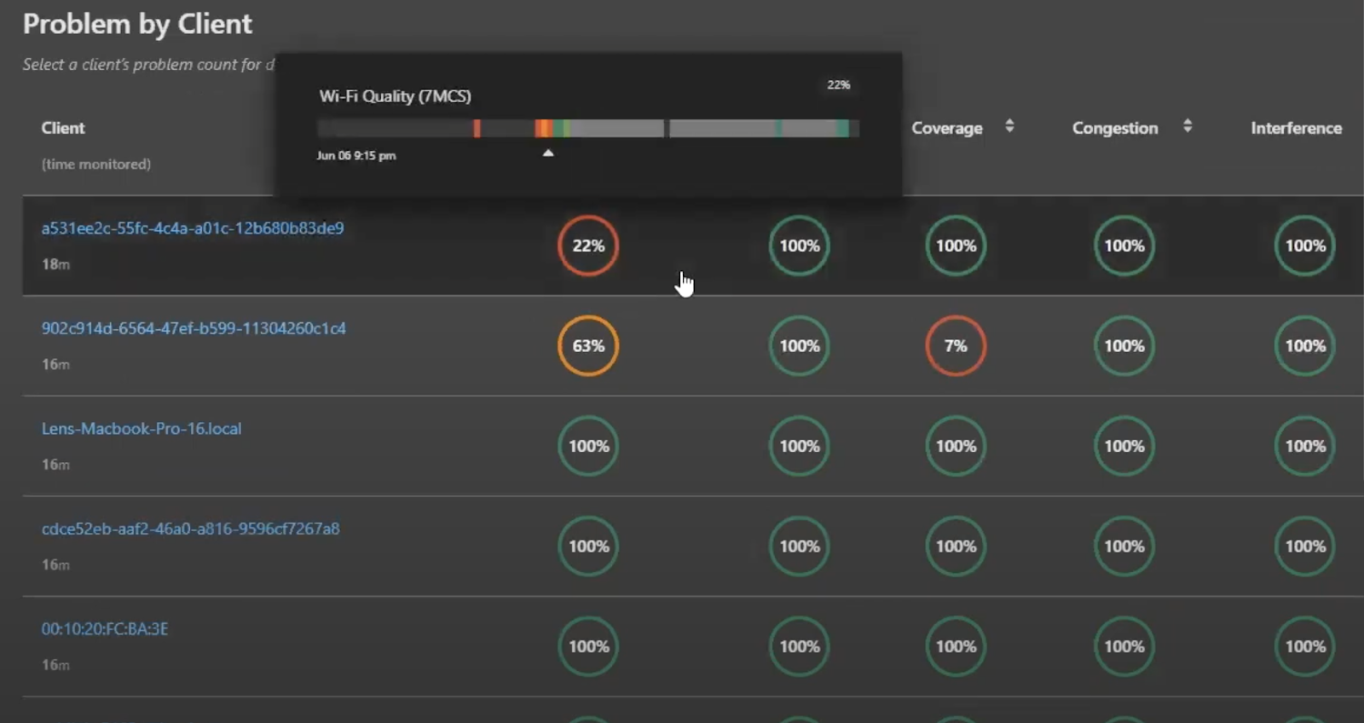Image resolution: width=1364 pixels, height=723 pixels.
Task: Open client 902c914d-6564-47ef-b599-11304260c1c4
Action: [x=194, y=328]
